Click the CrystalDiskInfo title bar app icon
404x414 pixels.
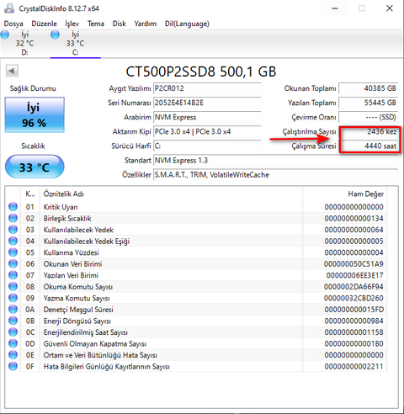(9, 8)
